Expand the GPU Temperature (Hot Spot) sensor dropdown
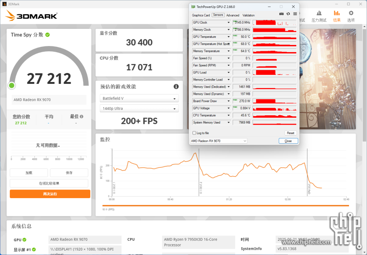Screen dimensions: 367x255 click(x=229, y=44)
